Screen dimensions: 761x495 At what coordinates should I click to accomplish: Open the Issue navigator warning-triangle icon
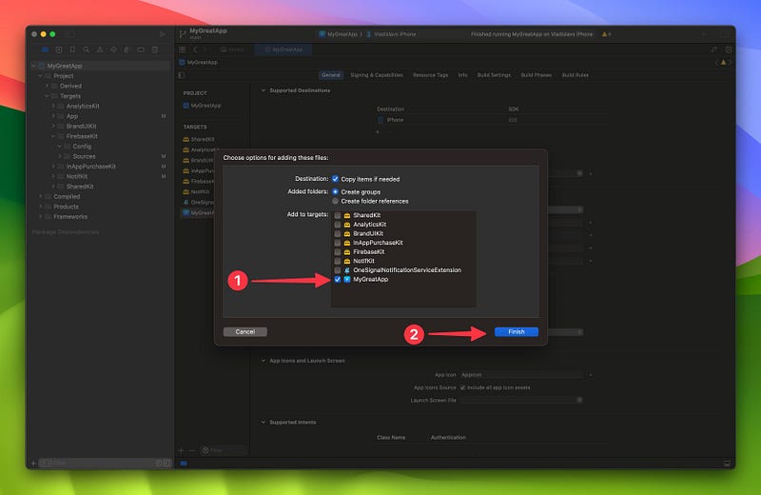click(x=100, y=49)
